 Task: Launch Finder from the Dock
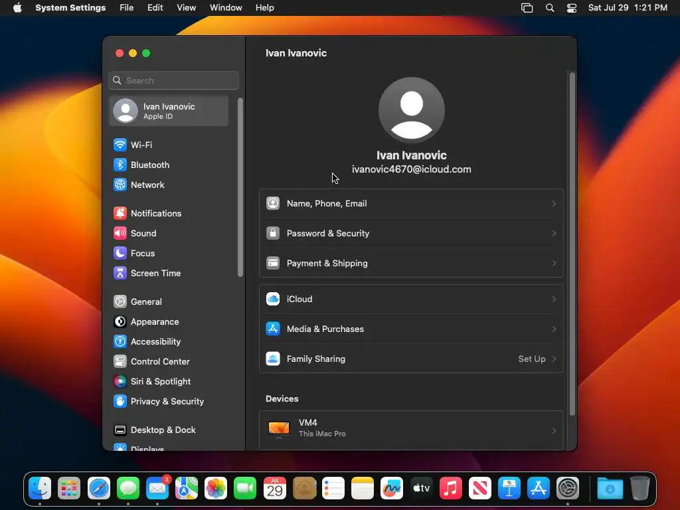coord(40,488)
